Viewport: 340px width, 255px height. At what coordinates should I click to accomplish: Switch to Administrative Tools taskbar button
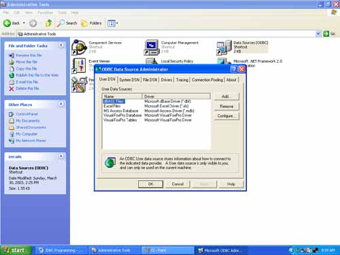(x=114, y=250)
